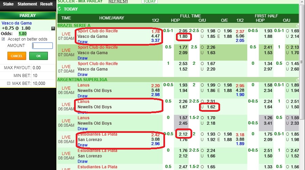Viewport: 305px width, 170px height.
Task: Click refresh icon on BRAZIL SERIE A header
Action: (x=298, y=26)
